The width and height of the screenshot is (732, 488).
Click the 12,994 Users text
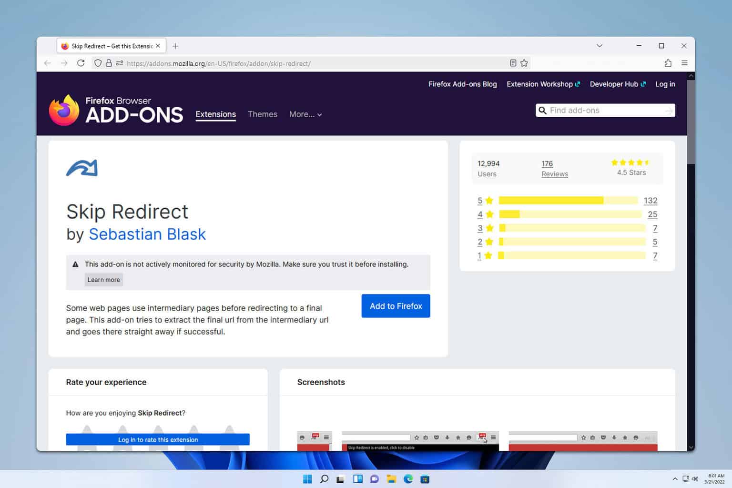489,169
